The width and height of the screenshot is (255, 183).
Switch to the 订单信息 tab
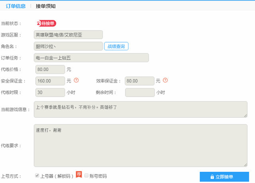click(15, 6)
